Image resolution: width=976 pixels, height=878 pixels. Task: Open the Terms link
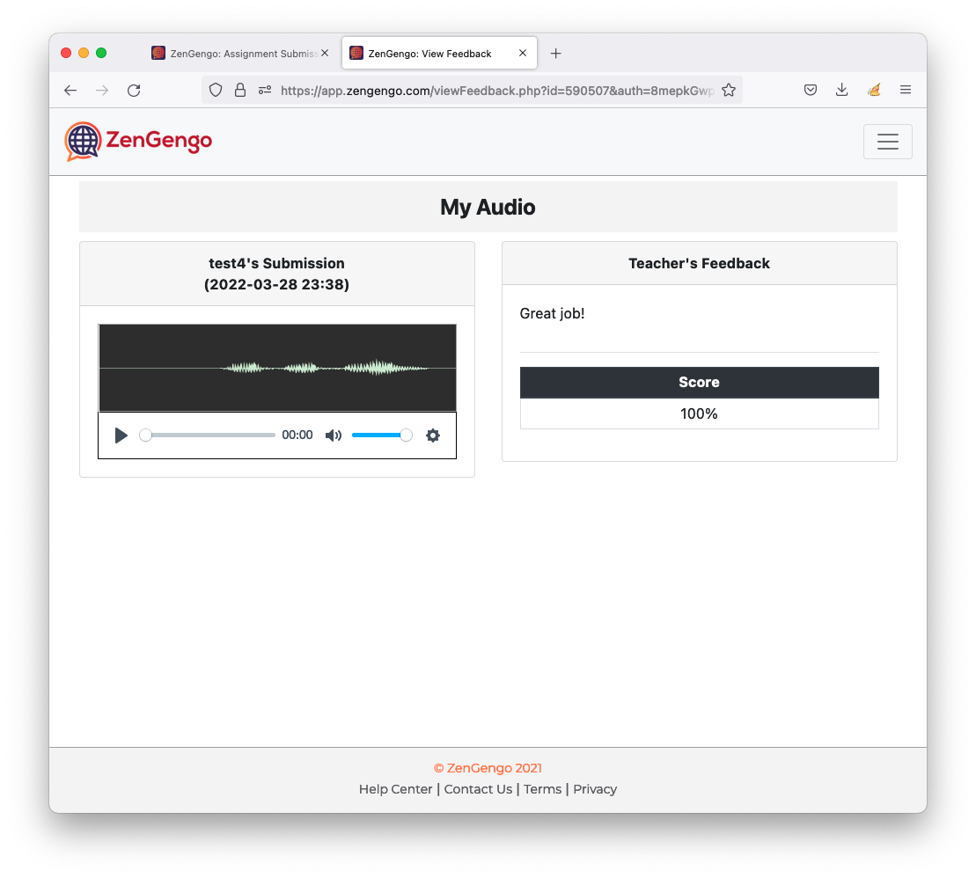coord(542,789)
